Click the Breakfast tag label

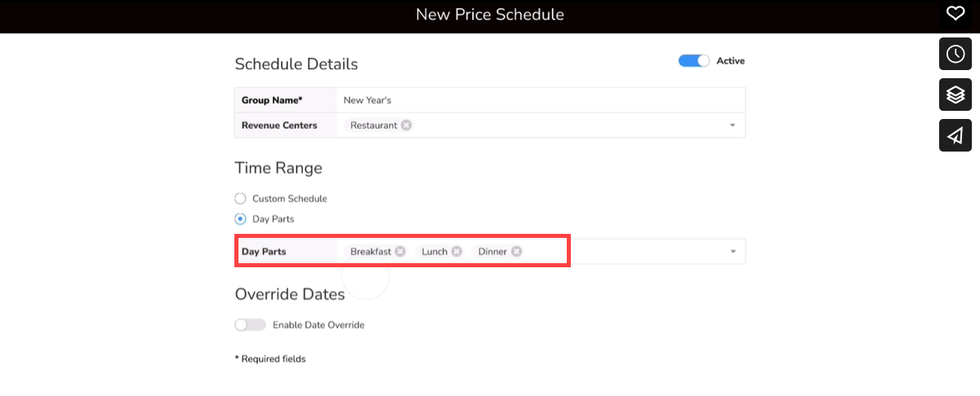point(371,252)
